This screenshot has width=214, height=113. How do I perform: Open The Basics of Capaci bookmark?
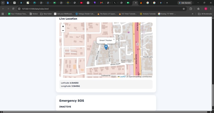(107, 14)
